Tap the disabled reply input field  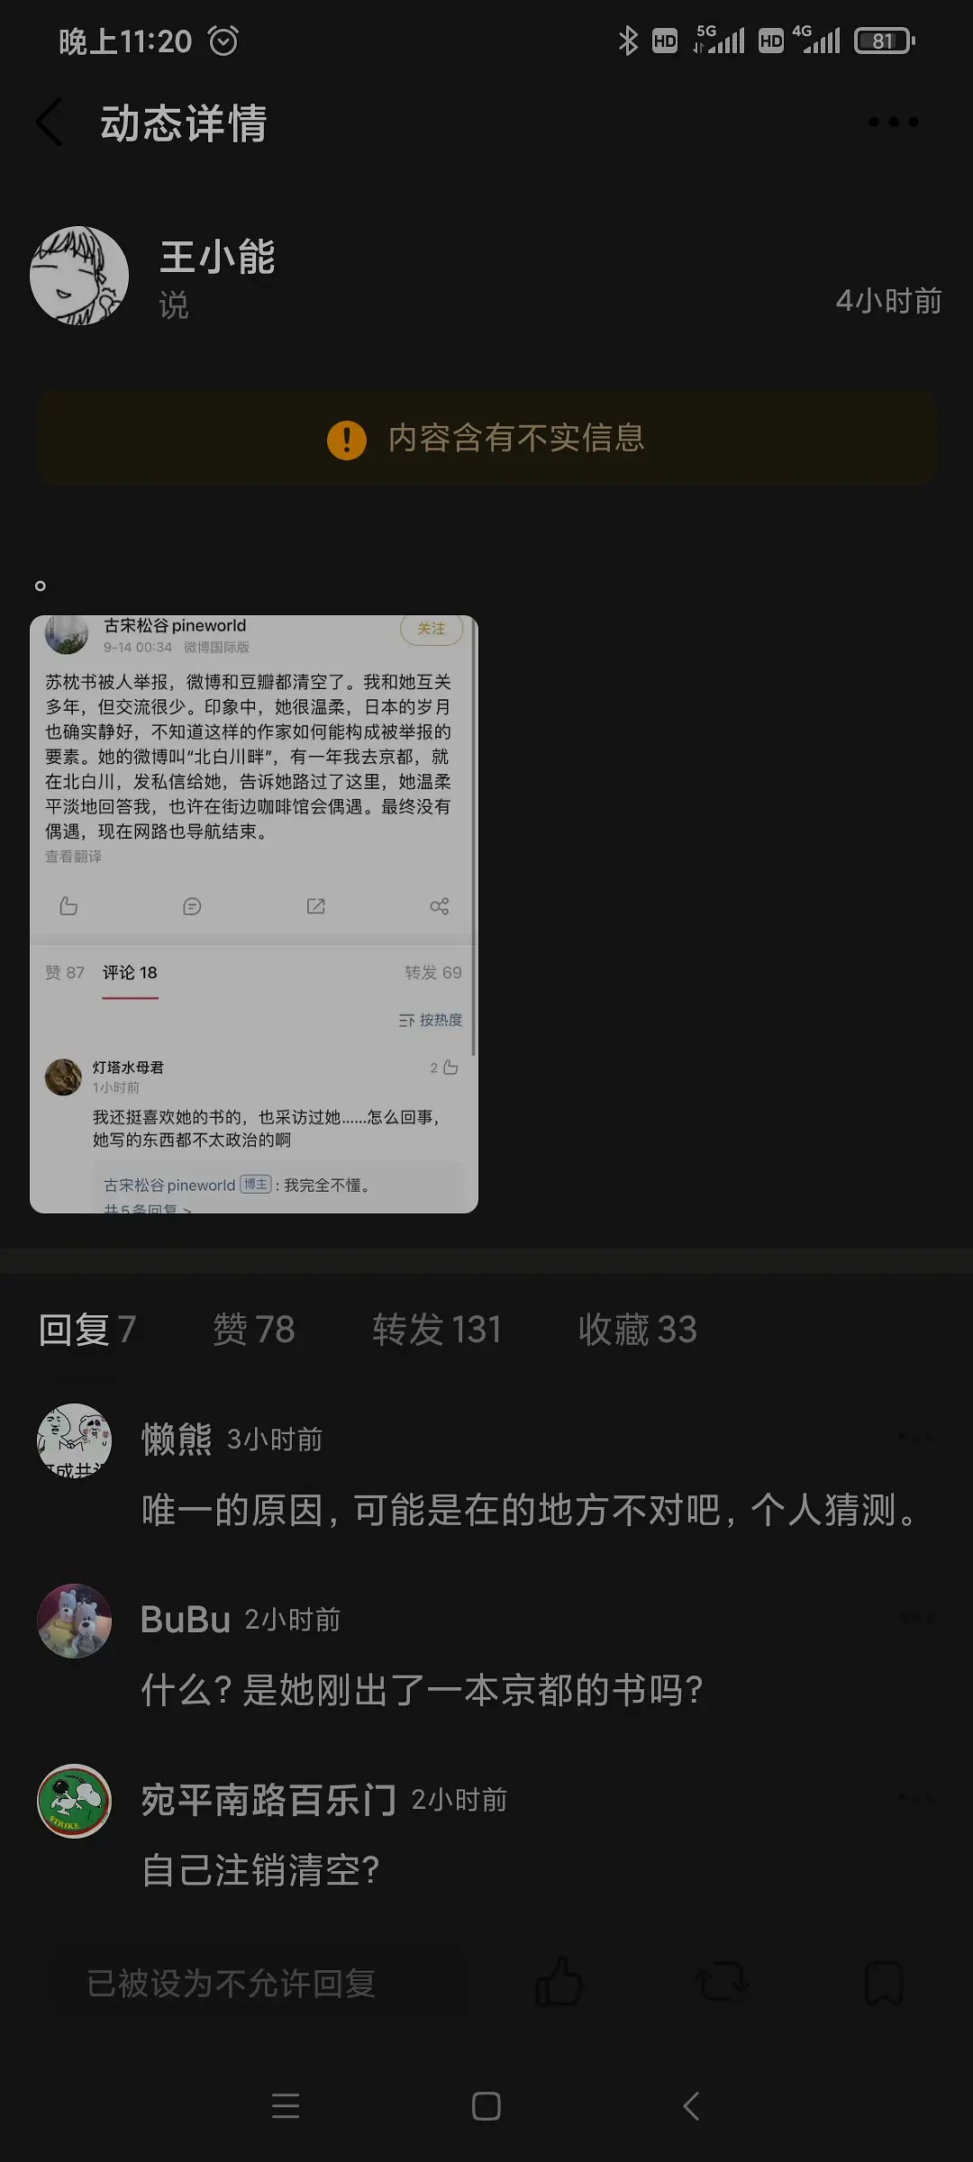pyautogui.click(x=261, y=1983)
